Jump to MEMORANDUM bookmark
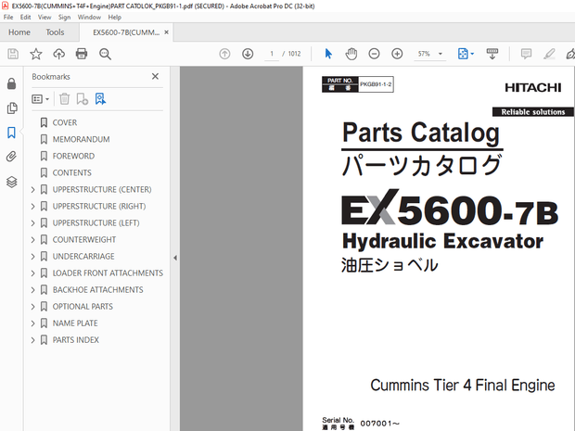 pos(81,139)
